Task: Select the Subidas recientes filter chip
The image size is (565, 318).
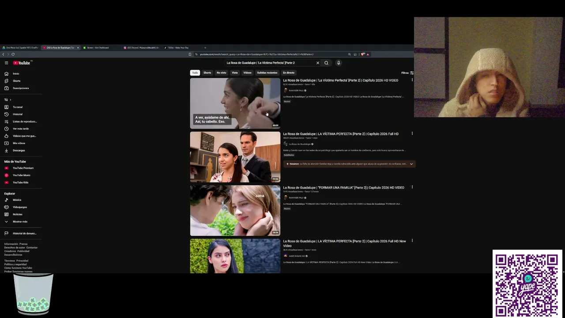Action: 267,73
